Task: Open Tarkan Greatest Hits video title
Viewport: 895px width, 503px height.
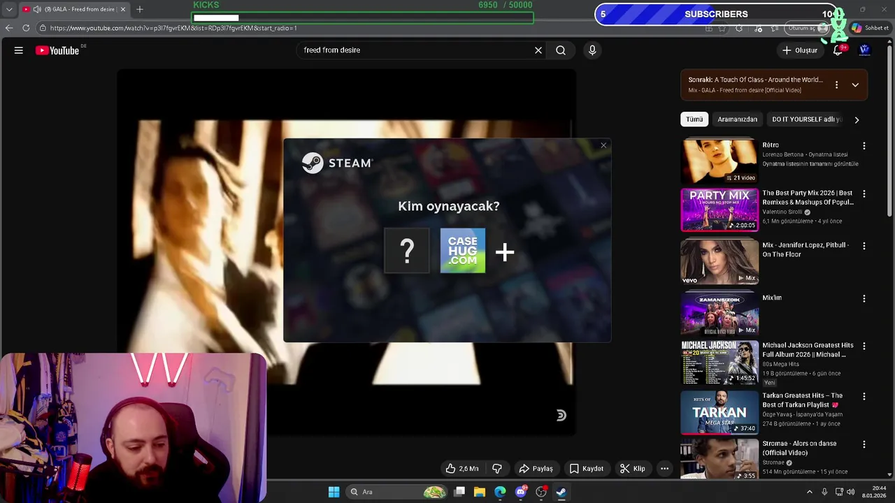Action: [x=802, y=400]
